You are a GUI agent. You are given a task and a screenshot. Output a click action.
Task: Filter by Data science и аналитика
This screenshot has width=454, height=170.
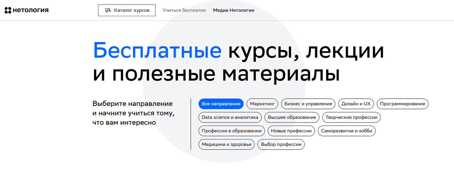[x=230, y=117]
